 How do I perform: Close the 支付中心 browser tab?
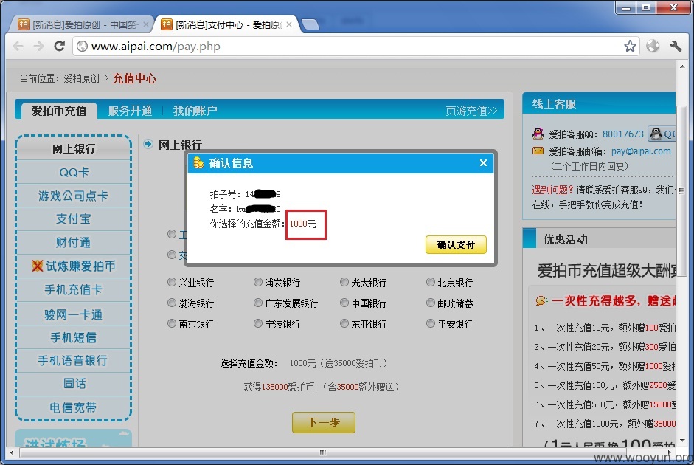(x=289, y=24)
